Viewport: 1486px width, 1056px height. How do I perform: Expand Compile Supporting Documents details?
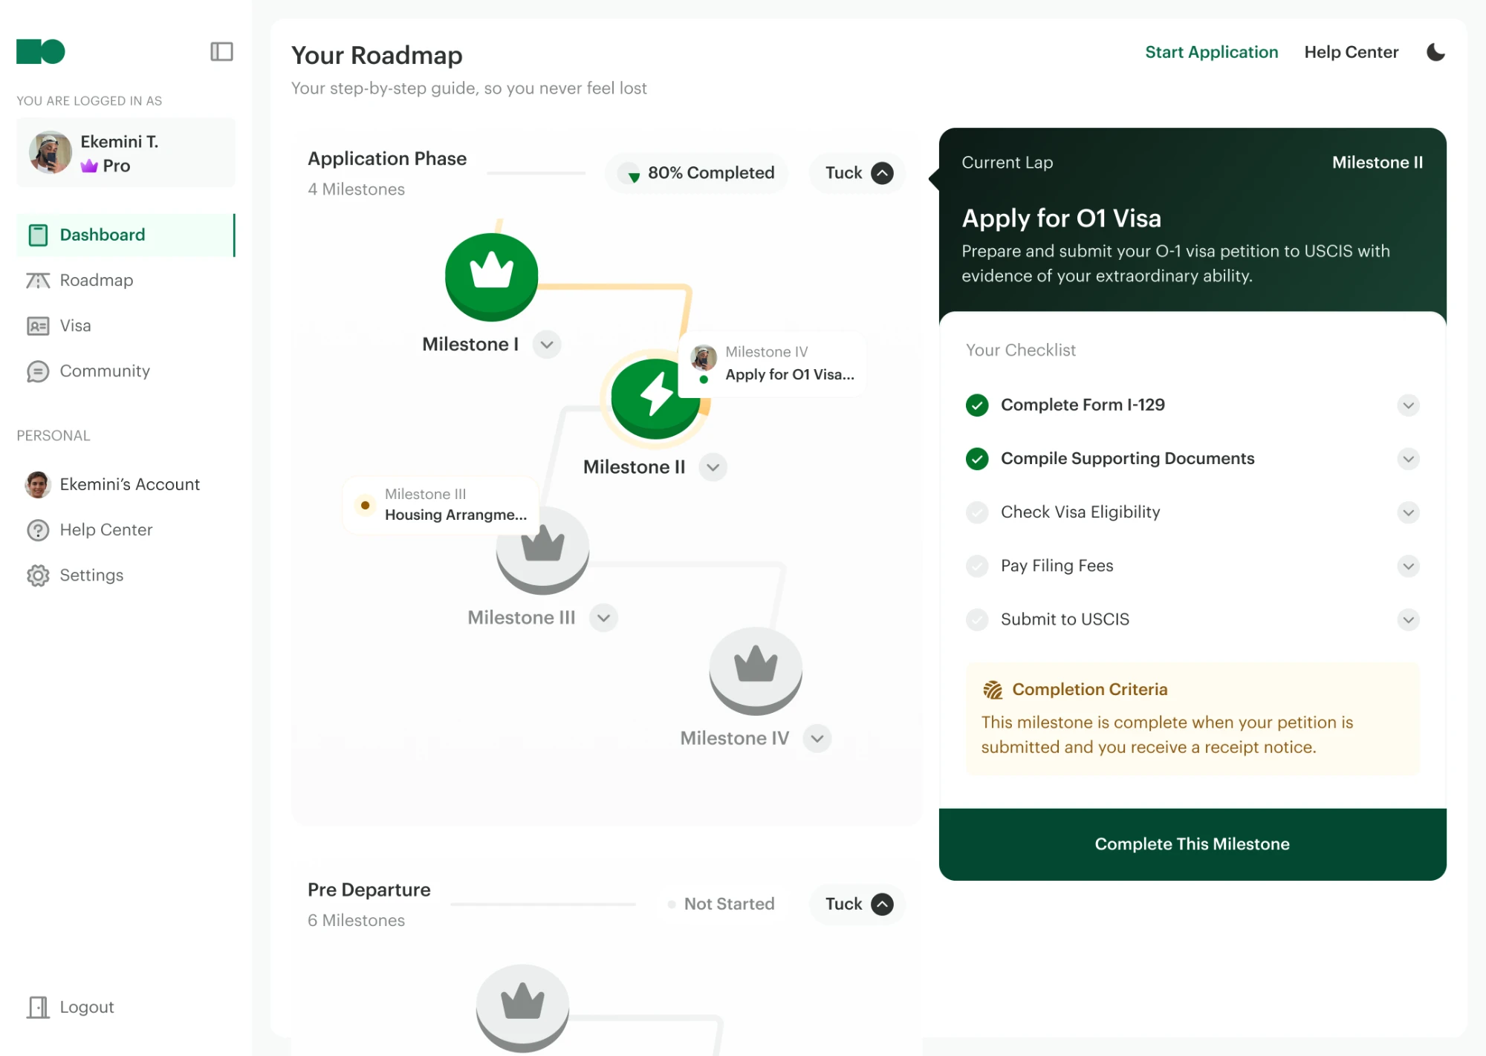tap(1408, 459)
